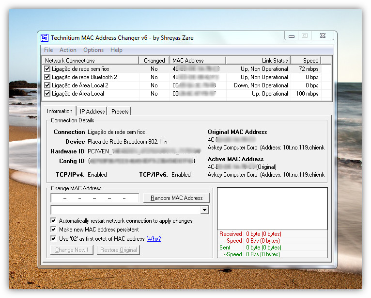Image resolution: width=371 pixels, height=298 pixels.
Task: Disable automatically restart network connection option
Action: [53, 221]
